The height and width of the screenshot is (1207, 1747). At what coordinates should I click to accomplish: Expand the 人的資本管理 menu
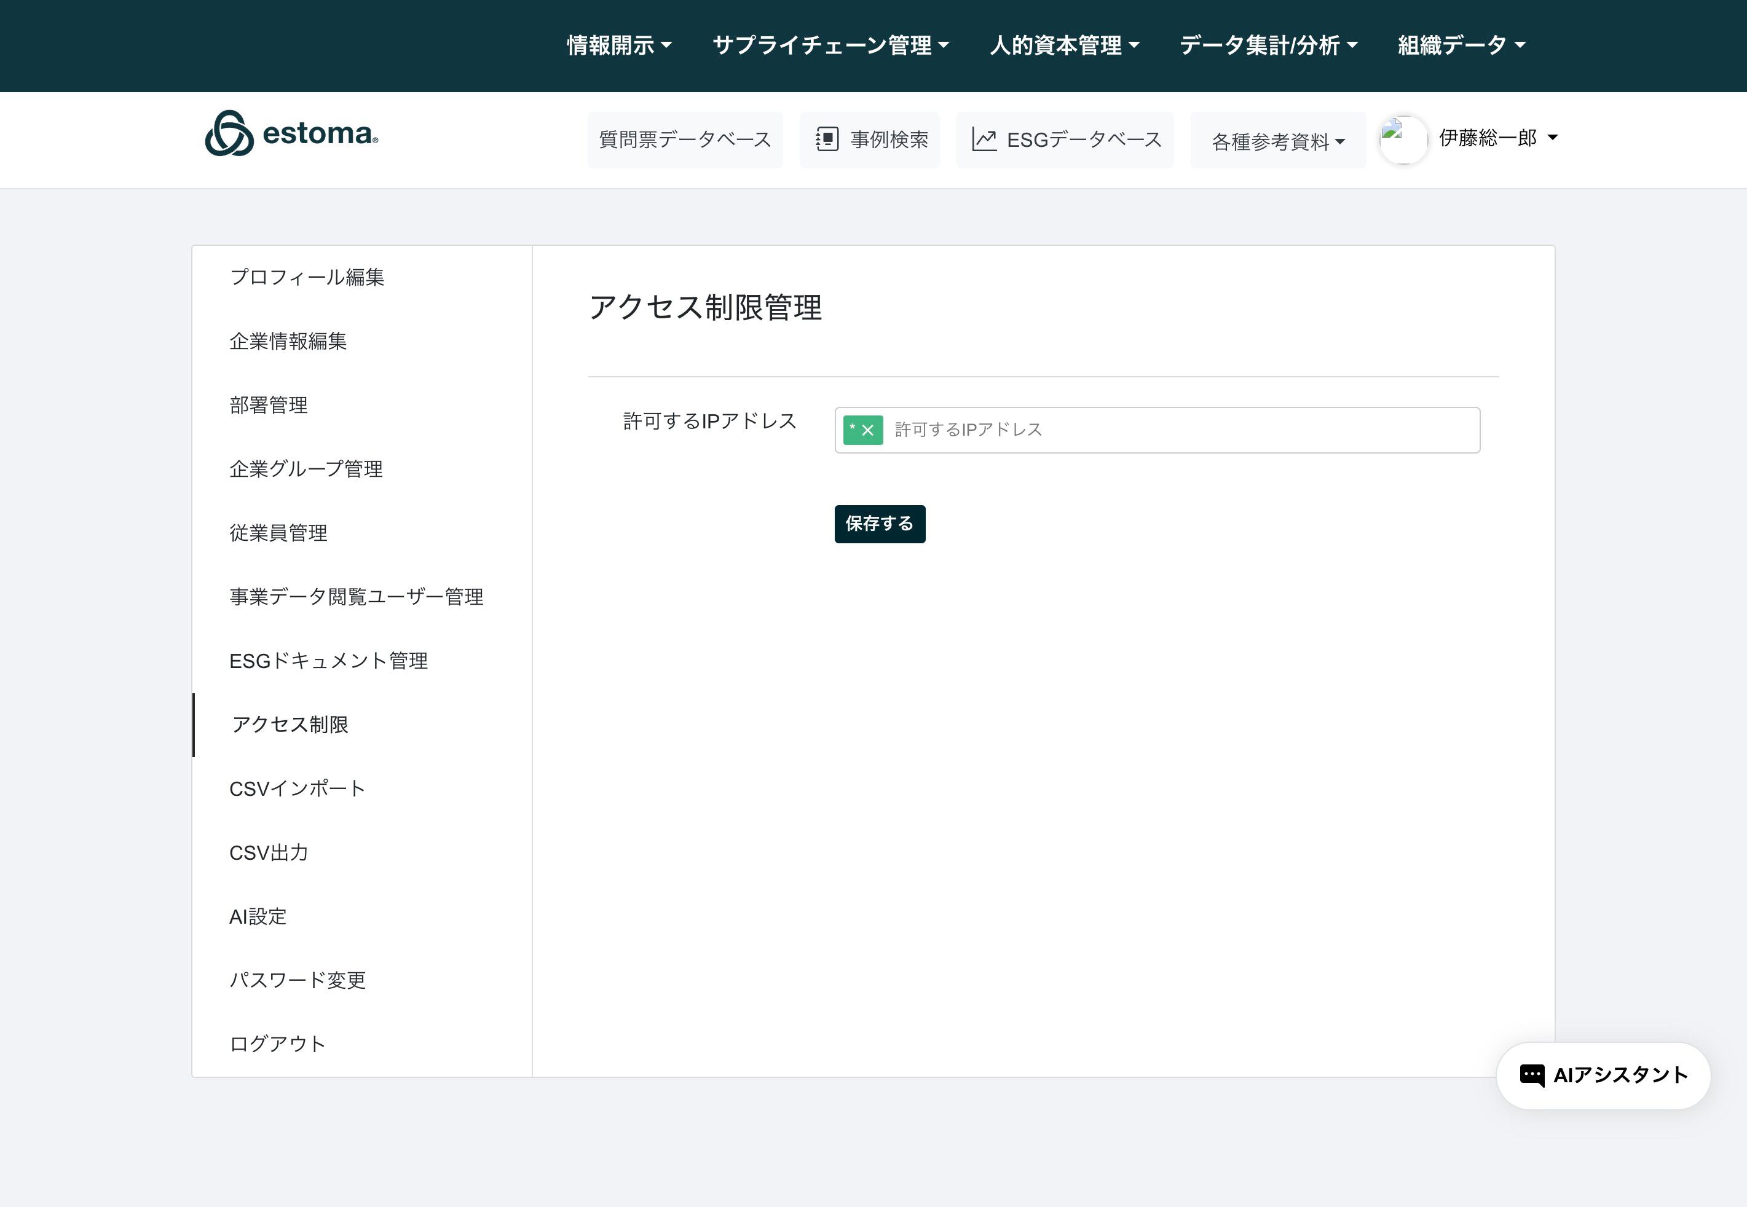(1064, 45)
